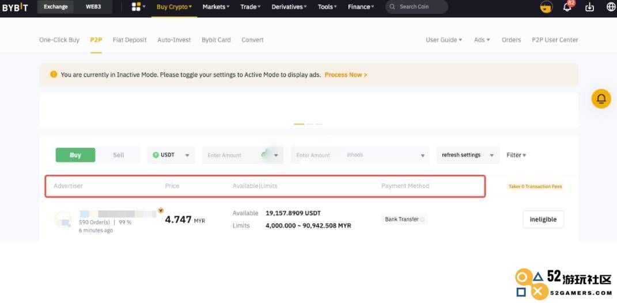This screenshot has width=617, height=303.
Task: Expand the Trade menu
Action: [x=250, y=7]
